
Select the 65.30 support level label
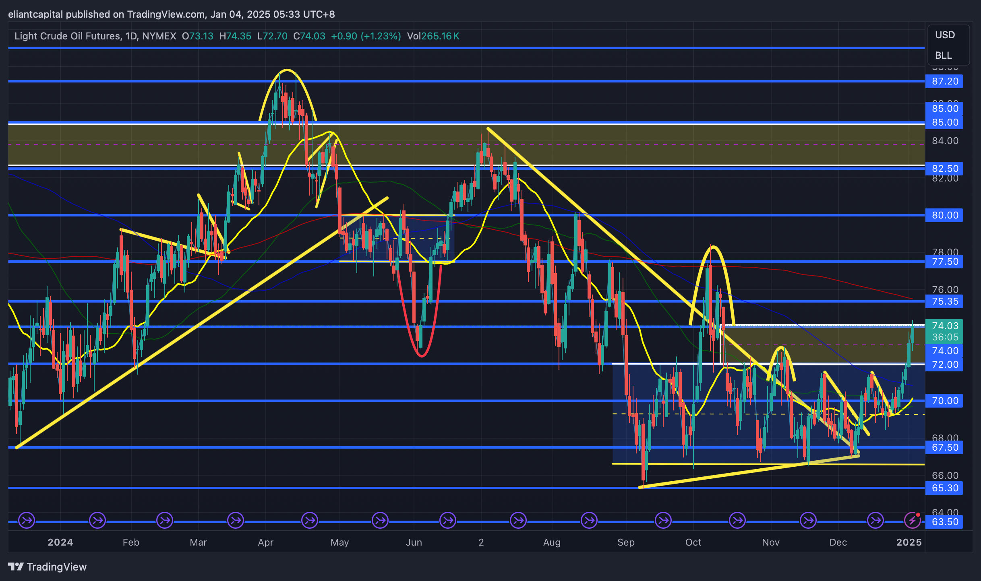(945, 488)
